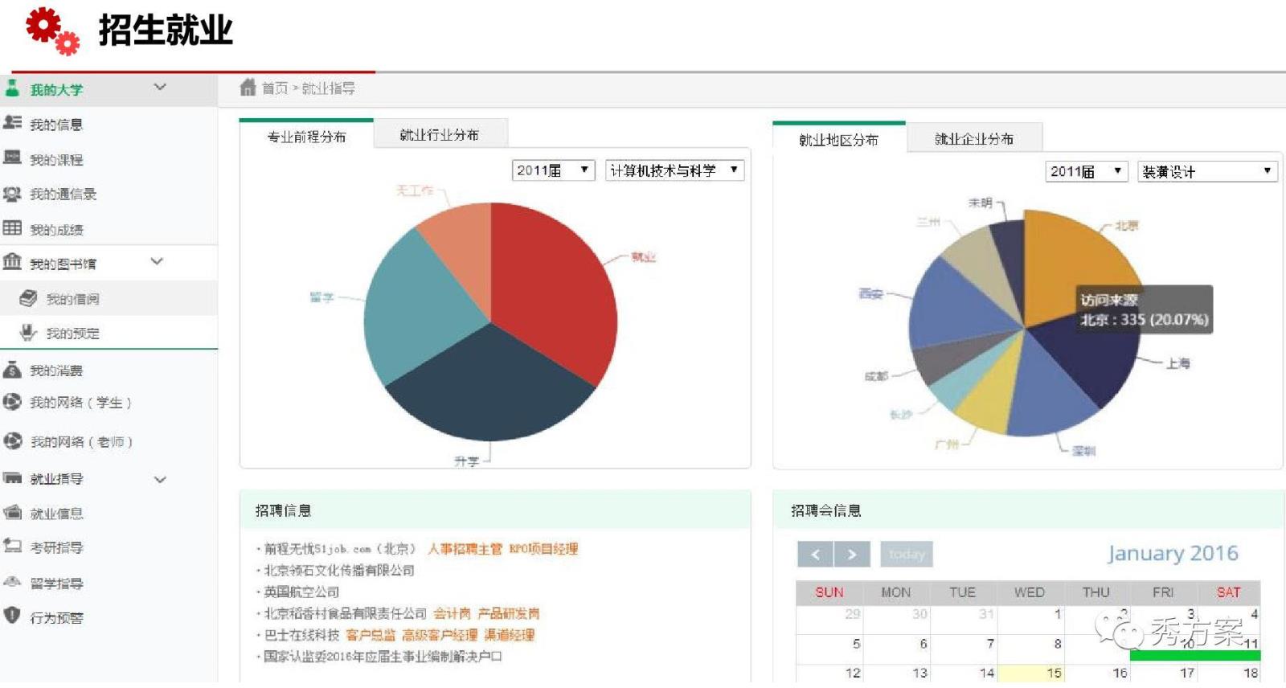
Task: Click the red 就业 pie slice
Action: (555, 289)
